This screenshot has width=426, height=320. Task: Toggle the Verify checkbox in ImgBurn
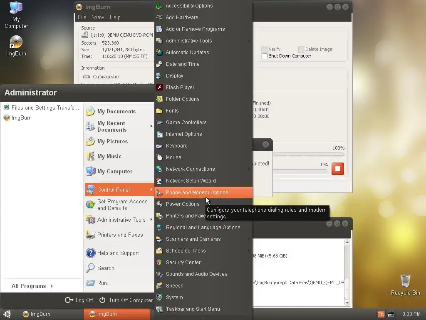(264, 49)
